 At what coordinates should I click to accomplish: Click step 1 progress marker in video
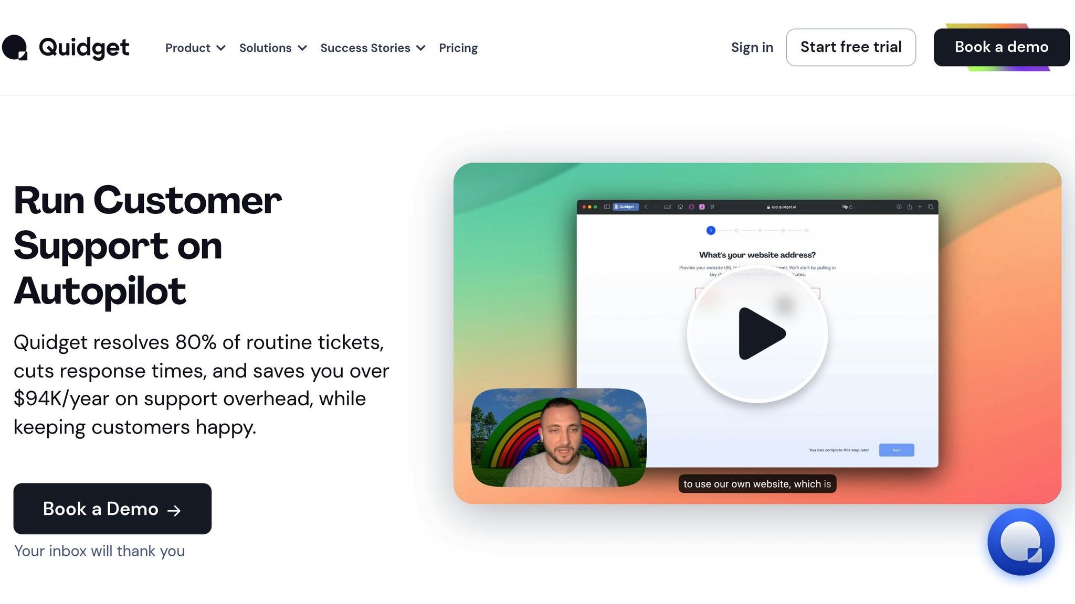[x=711, y=230]
